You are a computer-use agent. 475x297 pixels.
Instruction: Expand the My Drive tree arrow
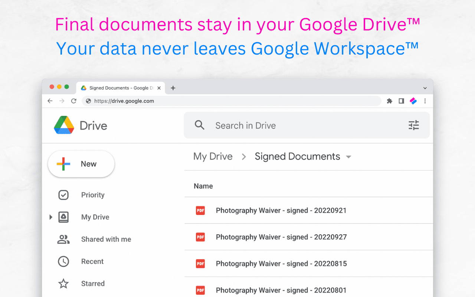[x=51, y=217]
